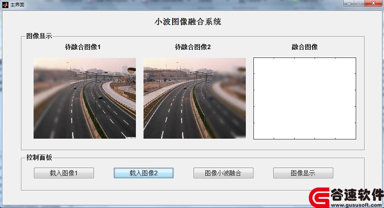This screenshot has width=384, height=208.
Task: Click the 载入图像2 button
Action: click(x=144, y=173)
